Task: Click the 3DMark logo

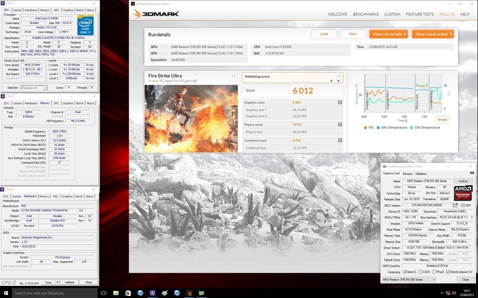Action: pos(156,14)
